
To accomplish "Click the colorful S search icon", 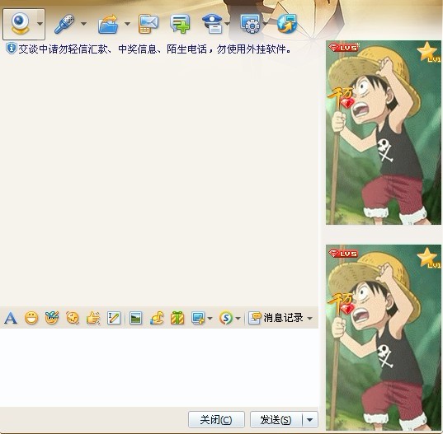I will tap(226, 318).
